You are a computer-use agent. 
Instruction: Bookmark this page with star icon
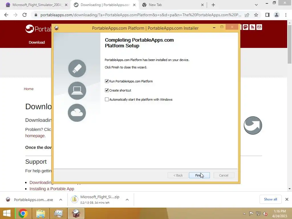pyautogui.click(x=256, y=15)
